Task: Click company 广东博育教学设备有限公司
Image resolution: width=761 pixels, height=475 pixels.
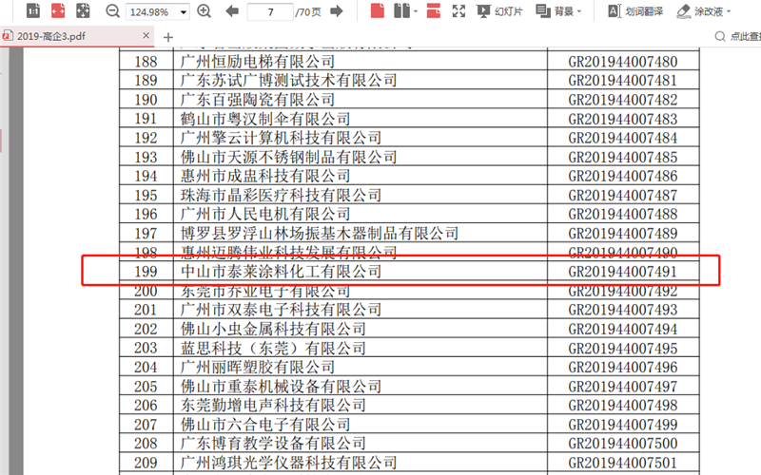Action: coord(273,444)
